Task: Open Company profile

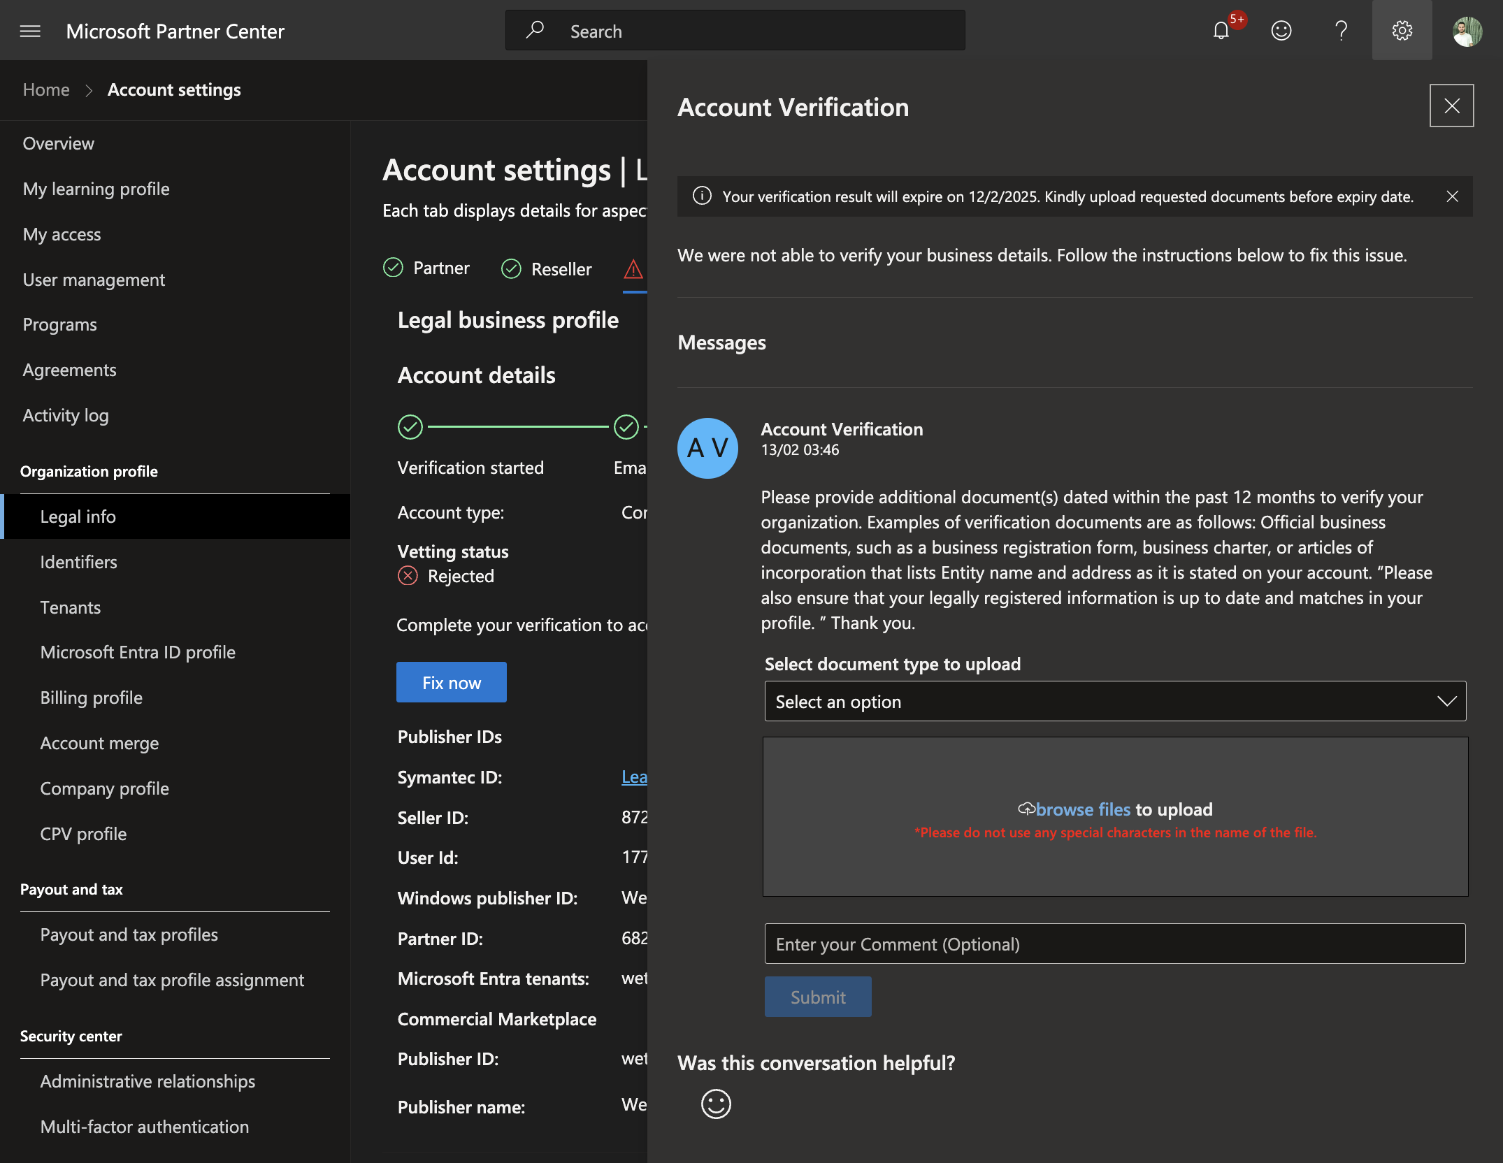Action: coord(104,788)
